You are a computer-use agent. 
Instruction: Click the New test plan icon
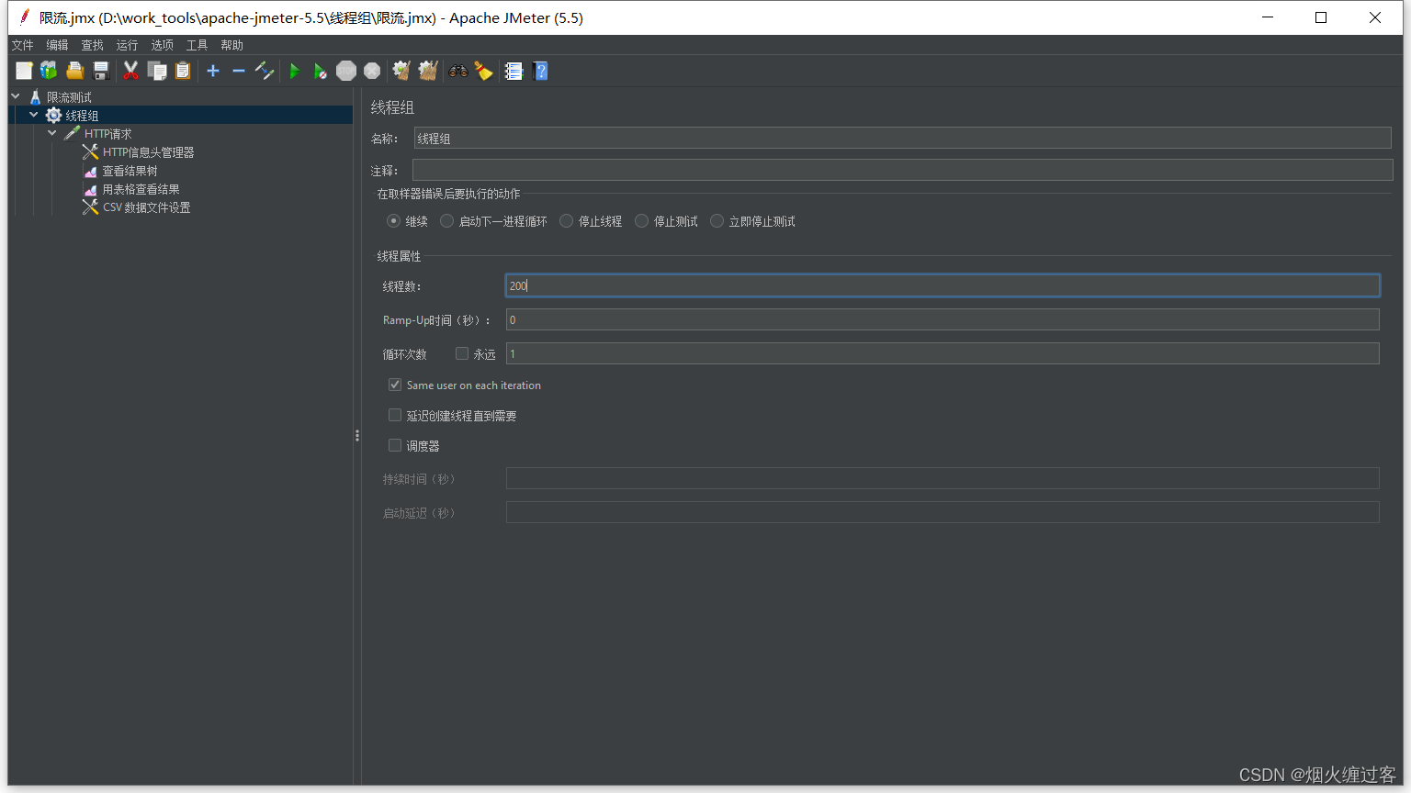(x=24, y=71)
